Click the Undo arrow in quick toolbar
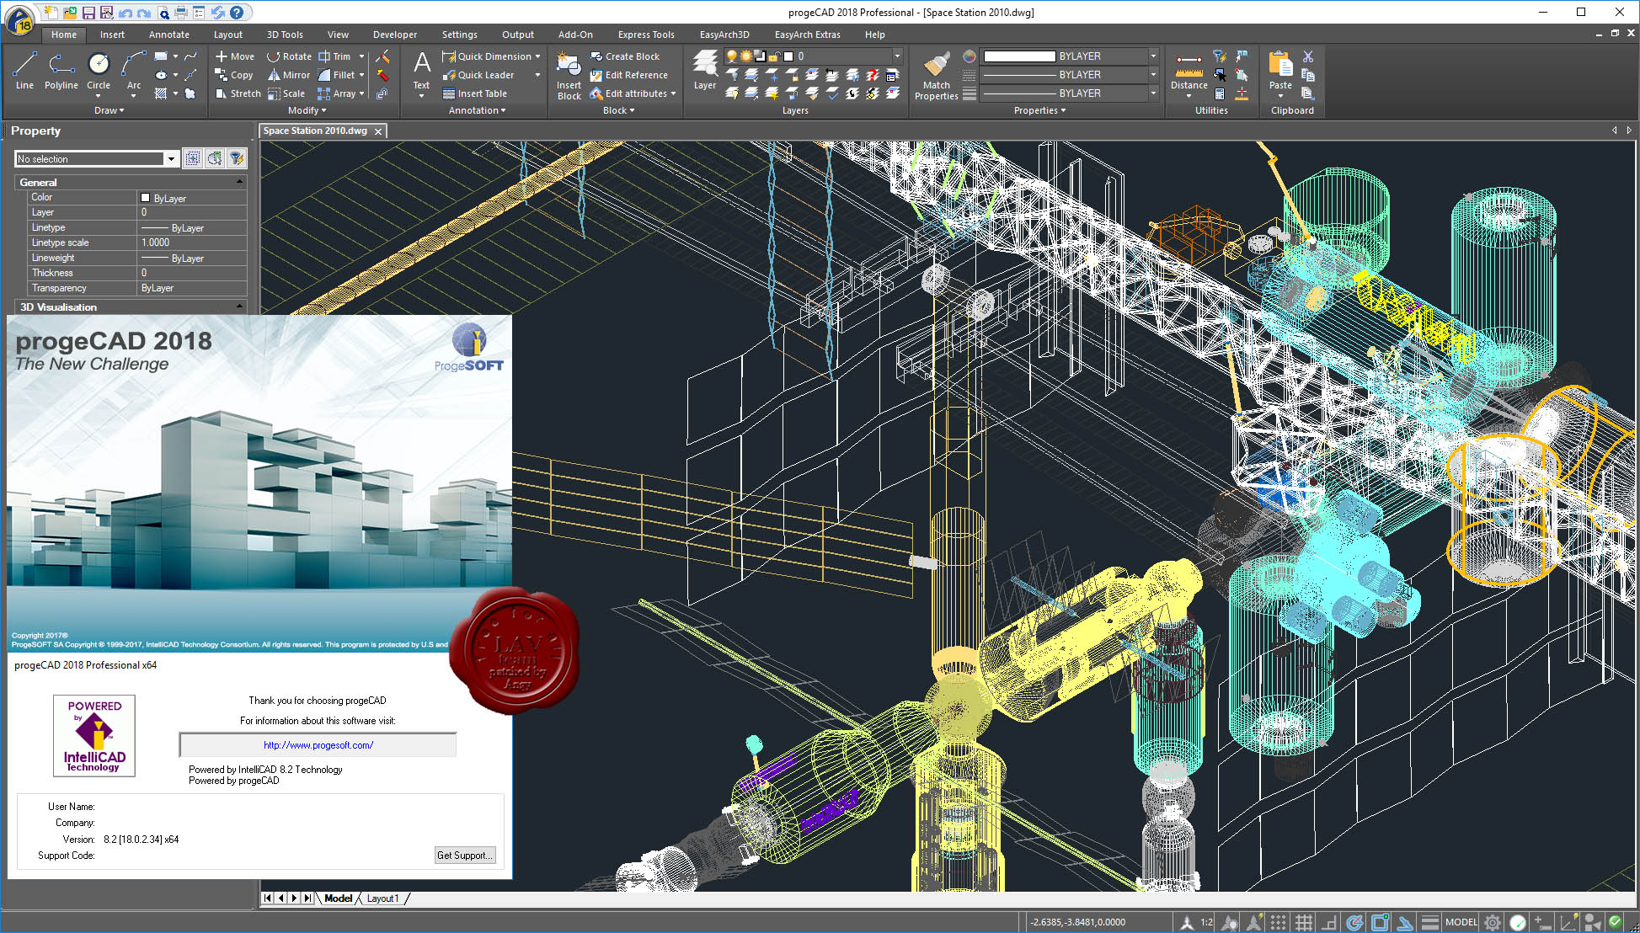Viewport: 1640px width, 933px height. 125,13
